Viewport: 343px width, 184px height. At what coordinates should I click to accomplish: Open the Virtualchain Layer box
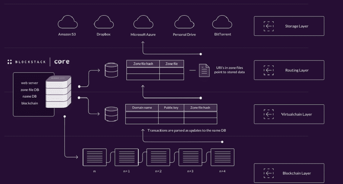click(x=289, y=114)
